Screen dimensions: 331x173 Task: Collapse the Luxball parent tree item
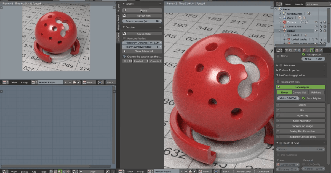coord(280,31)
